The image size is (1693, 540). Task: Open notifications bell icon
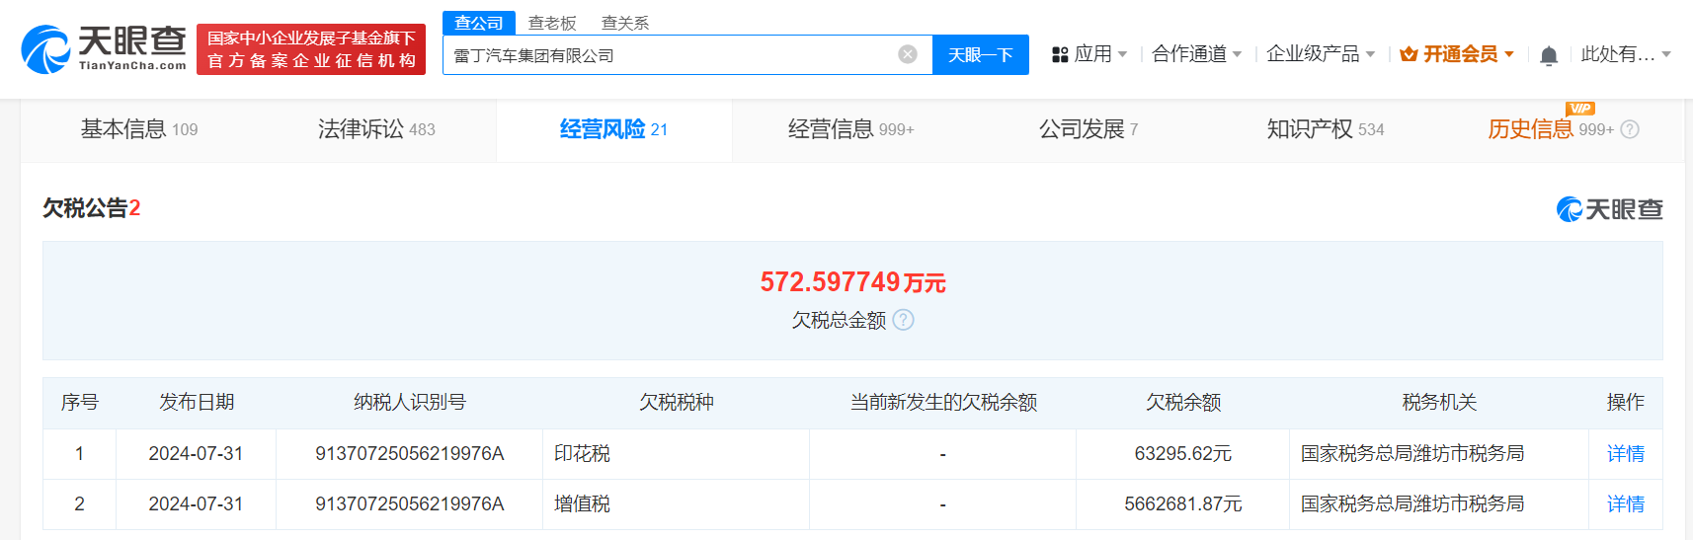1548,55
